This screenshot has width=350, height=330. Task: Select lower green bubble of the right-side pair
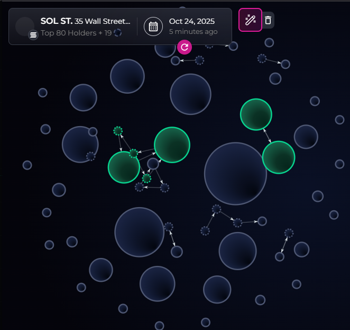coord(279,157)
